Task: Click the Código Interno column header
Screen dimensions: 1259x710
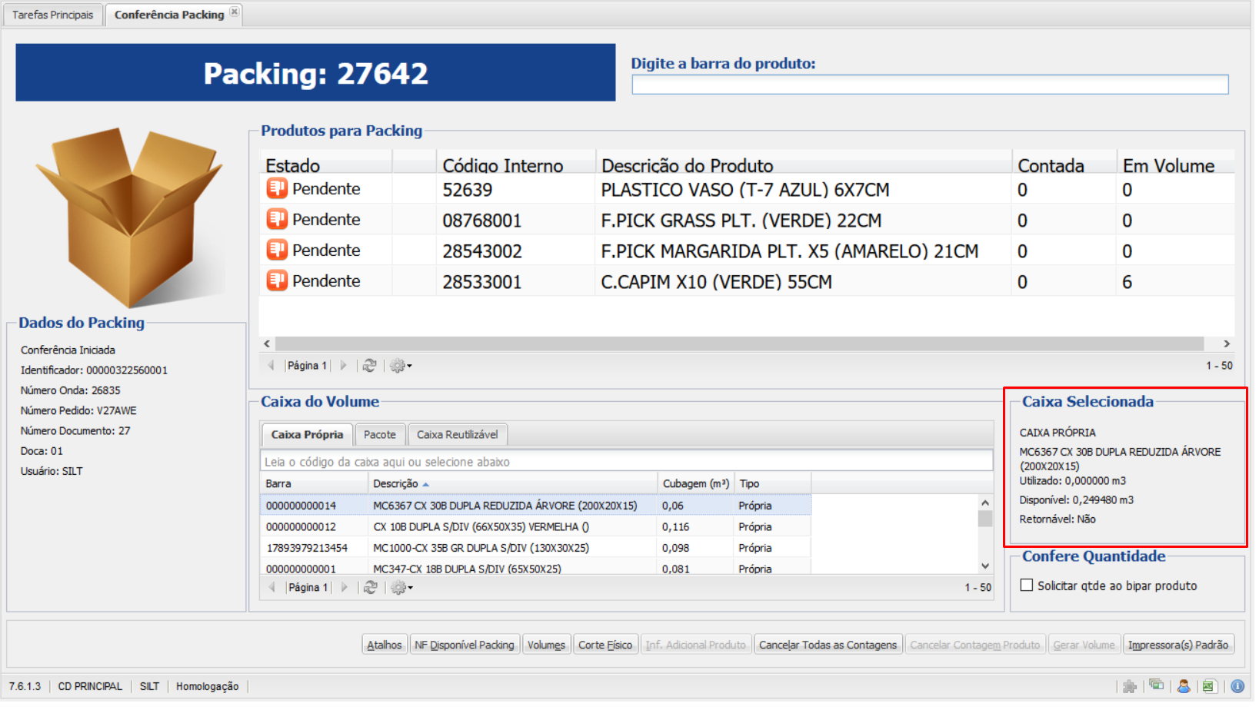Action: [x=517, y=164]
